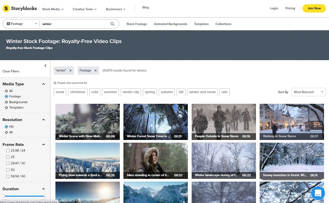The height and width of the screenshot is (203, 329).
Task: Open the live chat bubble
Action: coord(317,193)
